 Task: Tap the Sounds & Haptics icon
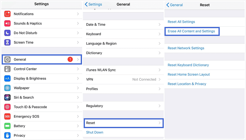[x=7, y=23]
